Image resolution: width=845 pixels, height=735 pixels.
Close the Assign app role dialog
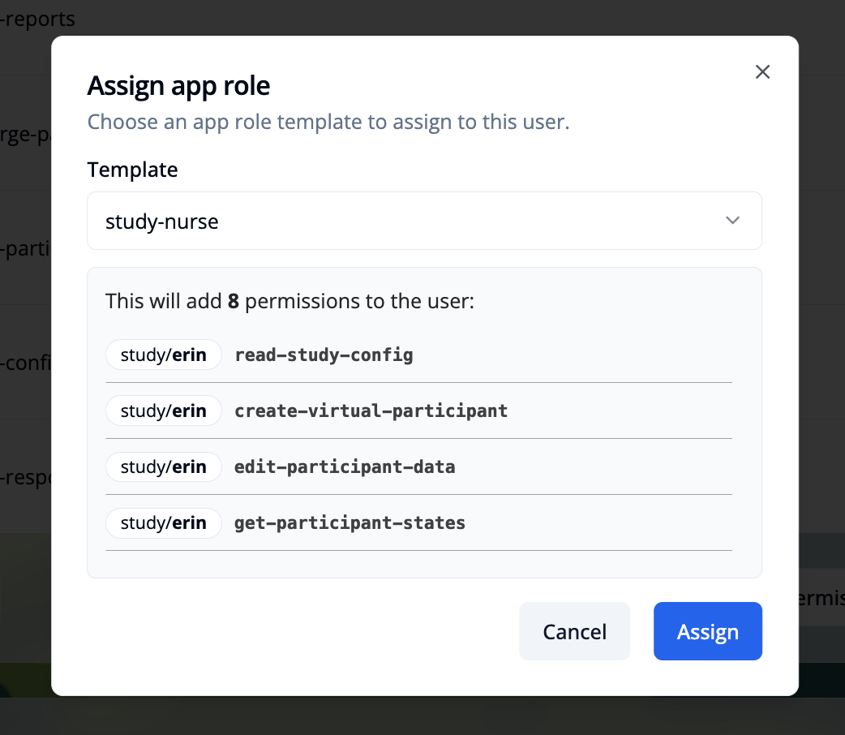762,71
